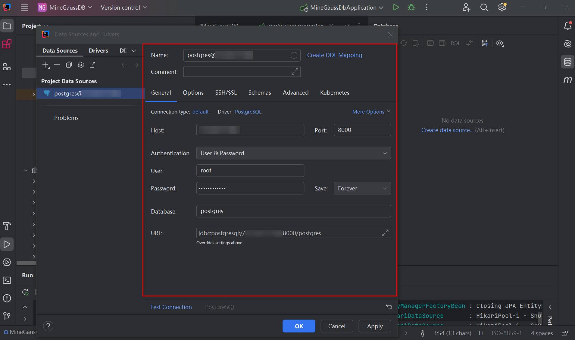
Task: Click the Database field containing postgres
Action: tap(294, 211)
